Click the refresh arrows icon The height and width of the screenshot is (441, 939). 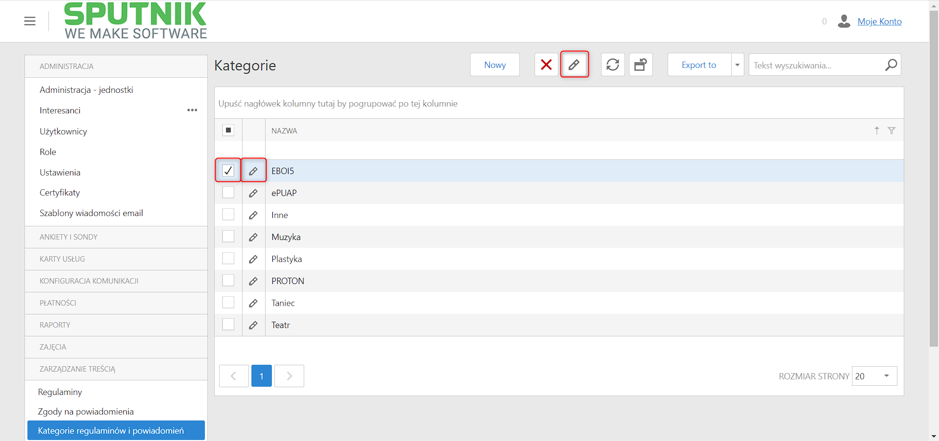613,65
